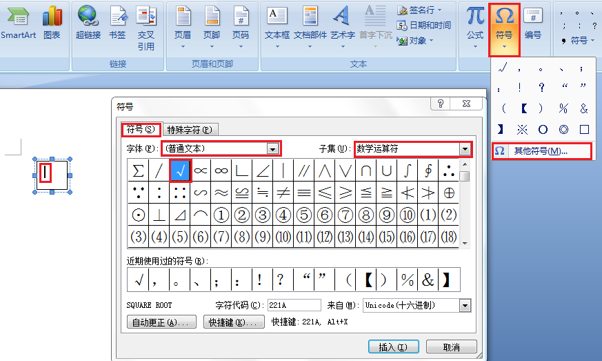Open document parts (文档部件) menu
The width and height of the screenshot is (602, 361).
tap(310, 27)
